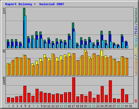The height and width of the screenshot is (109, 139).
Task: Click day label "26" on the x-axis
Action: [110, 106]
